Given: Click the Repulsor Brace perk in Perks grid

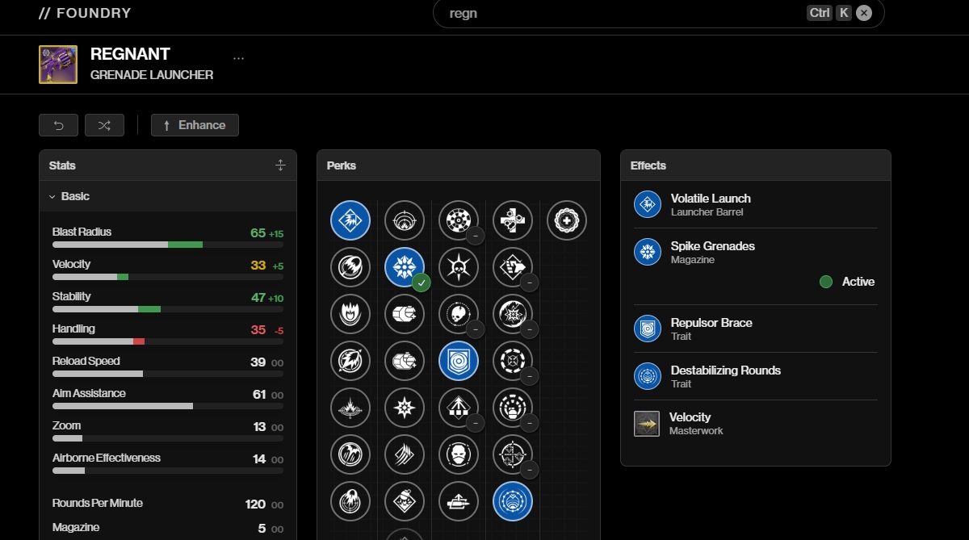Looking at the screenshot, I should pos(459,361).
